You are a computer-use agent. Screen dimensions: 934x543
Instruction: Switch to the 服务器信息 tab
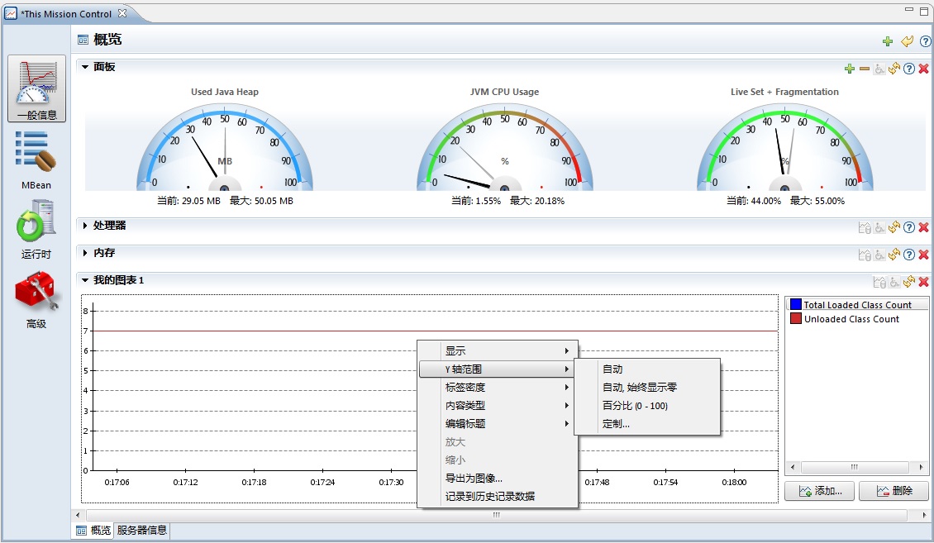pyautogui.click(x=142, y=531)
